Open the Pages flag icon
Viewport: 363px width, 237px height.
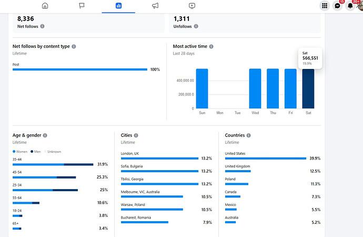tap(82, 6)
